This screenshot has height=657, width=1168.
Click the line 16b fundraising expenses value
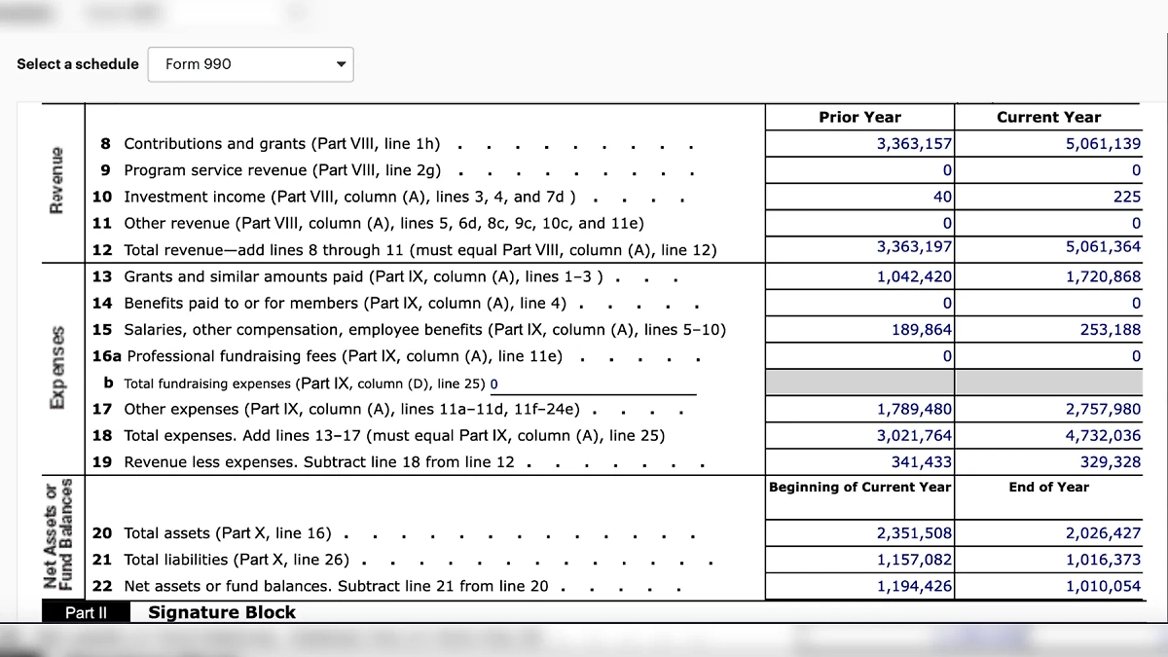pyautogui.click(x=493, y=383)
